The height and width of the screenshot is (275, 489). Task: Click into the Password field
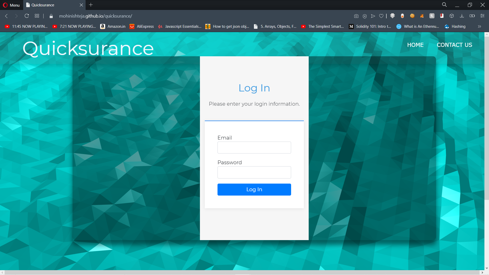[254, 172]
